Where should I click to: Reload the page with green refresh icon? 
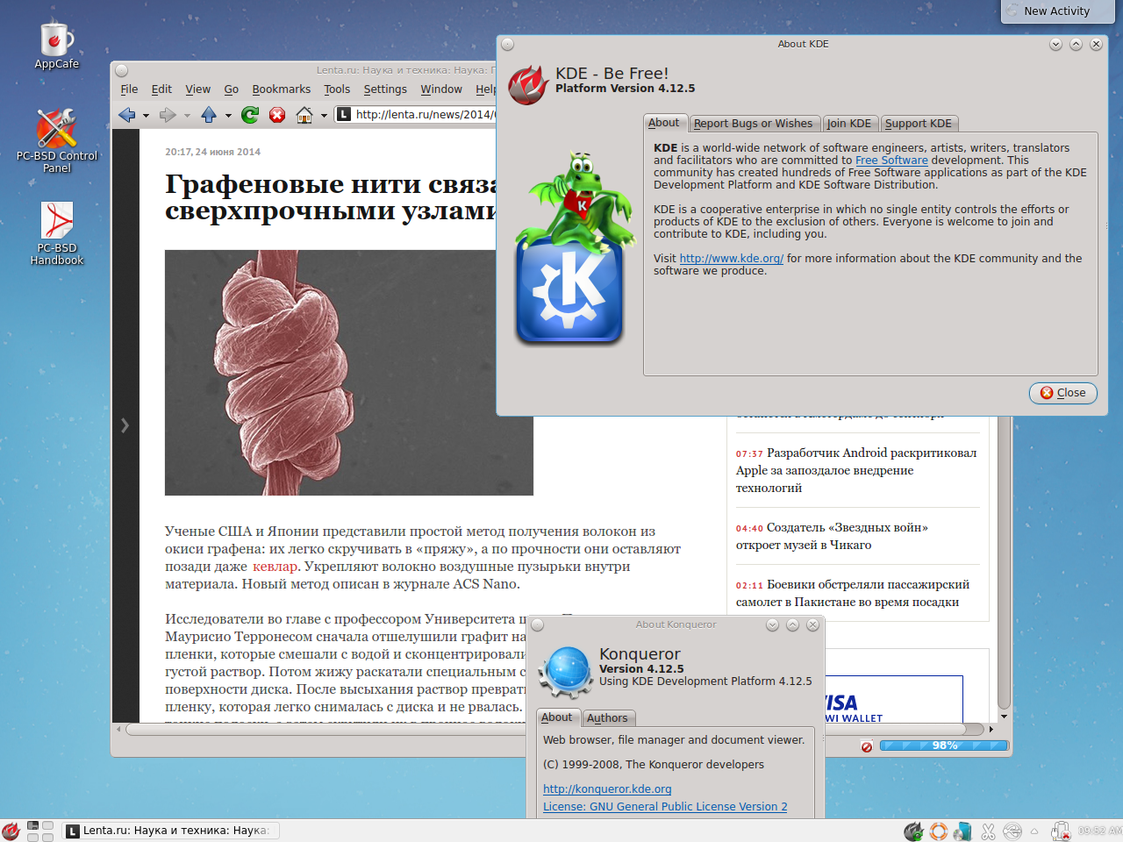coord(250,115)
